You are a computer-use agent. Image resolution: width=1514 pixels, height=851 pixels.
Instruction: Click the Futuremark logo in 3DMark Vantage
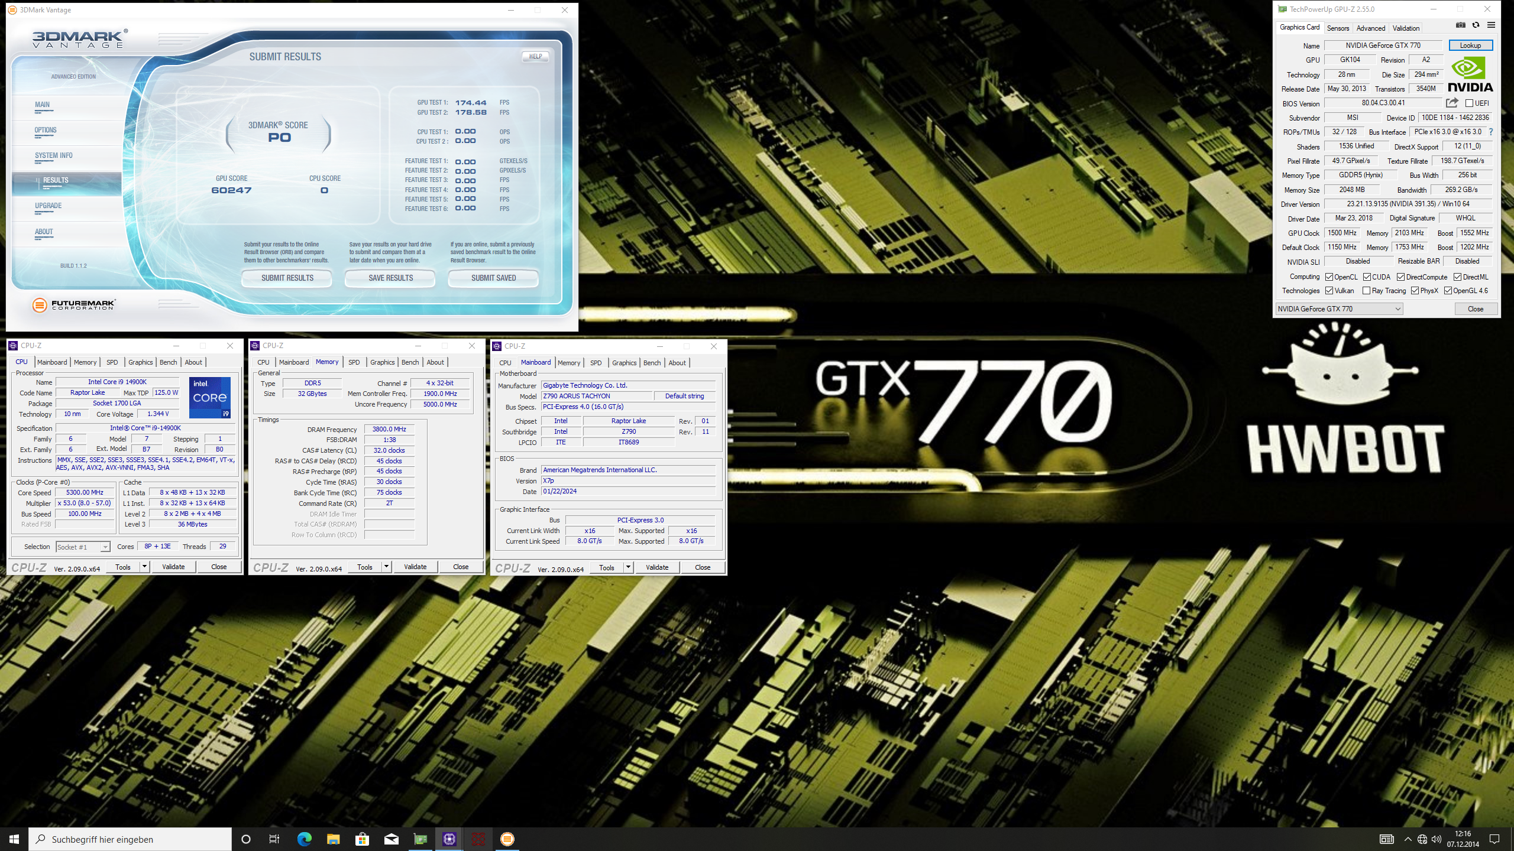74,305
